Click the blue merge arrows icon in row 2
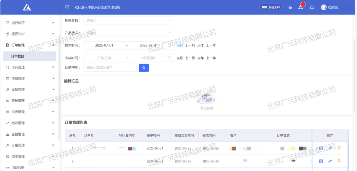Viewport: 357px width, 171px height. click(330, 161)
